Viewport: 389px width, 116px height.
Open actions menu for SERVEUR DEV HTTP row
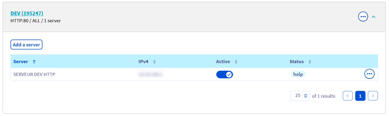click(369, 74)
